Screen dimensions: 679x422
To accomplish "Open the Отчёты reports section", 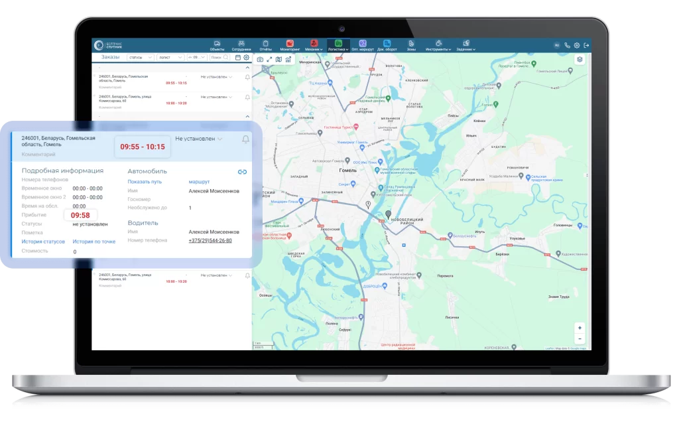I will click(x=265, y=46).
